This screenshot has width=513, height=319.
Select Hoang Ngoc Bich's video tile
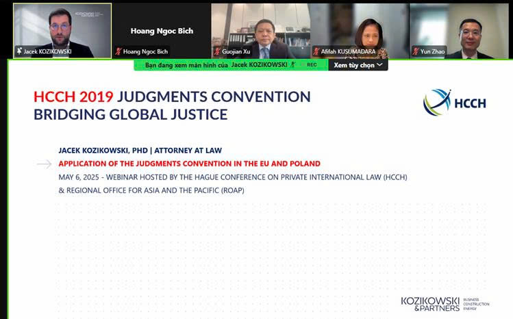pyautogui.click(x=162, y=31)
